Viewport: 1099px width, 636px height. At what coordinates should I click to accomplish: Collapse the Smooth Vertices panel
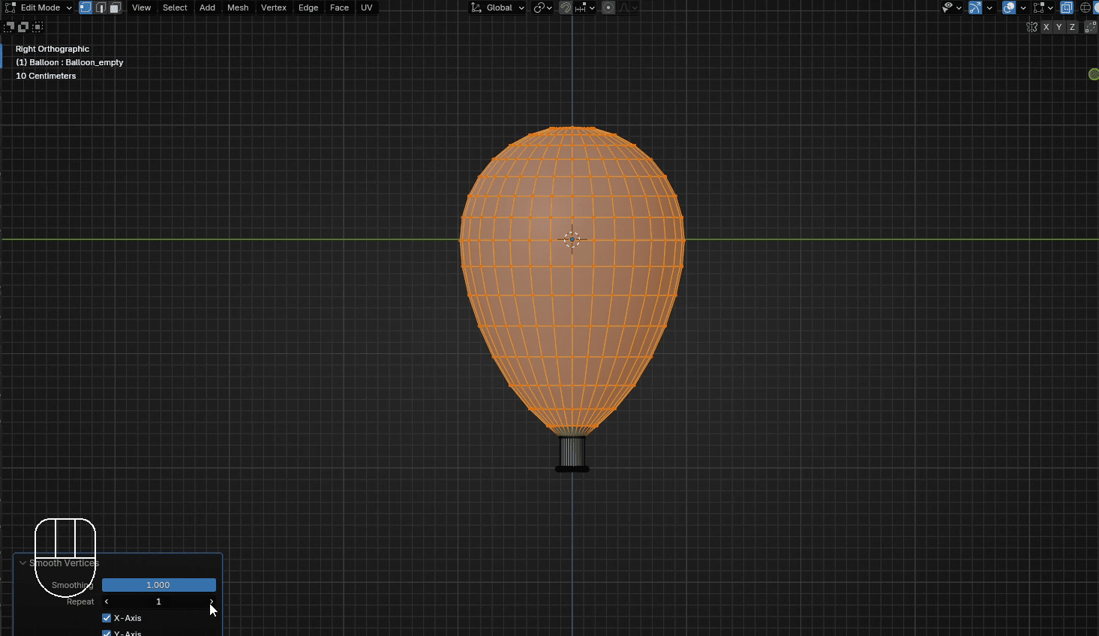[23, 563]
